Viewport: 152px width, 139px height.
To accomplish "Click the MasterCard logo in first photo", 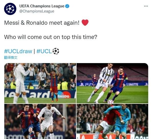I will coord(64,95).
